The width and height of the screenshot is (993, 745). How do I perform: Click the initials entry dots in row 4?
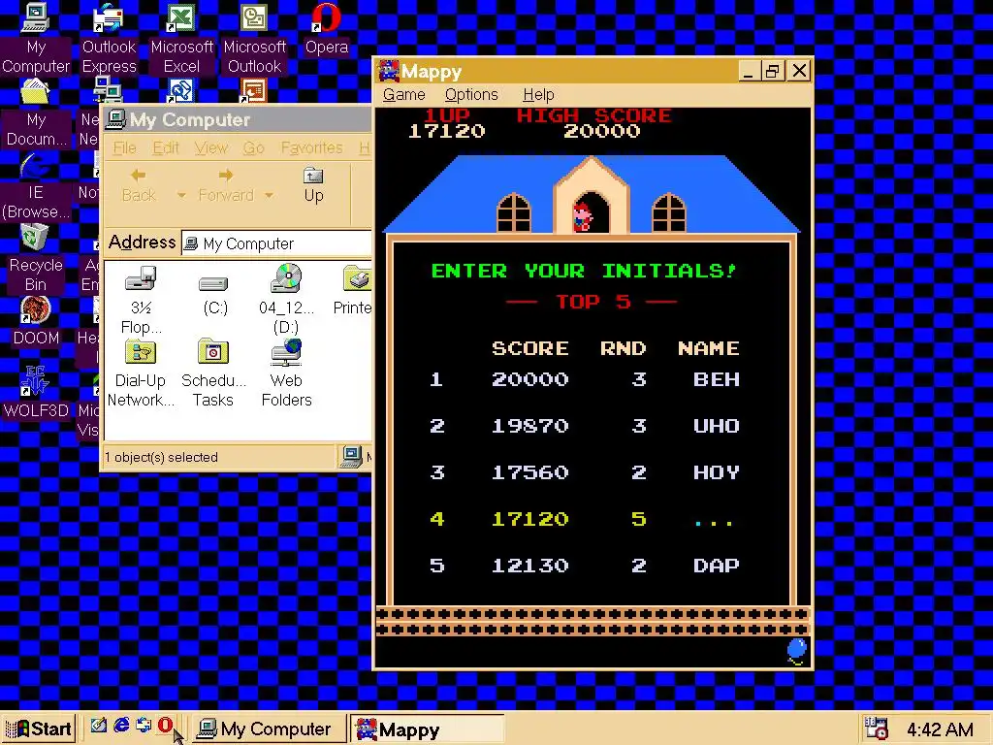pos(713,523)
